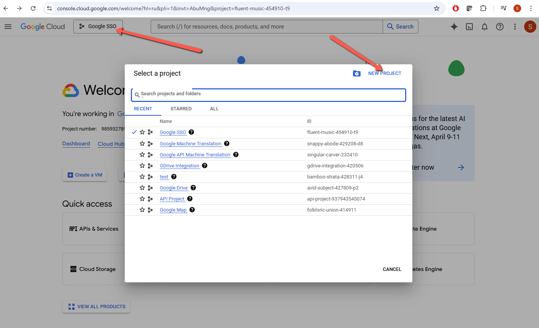The image size is (539, 328).
Task: Show help for GDrive Integration project
Action: coord(205,166)
